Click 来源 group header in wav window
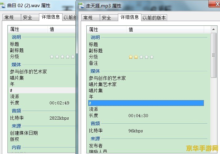This screenshot has width=220, height=154. point(16,126)
